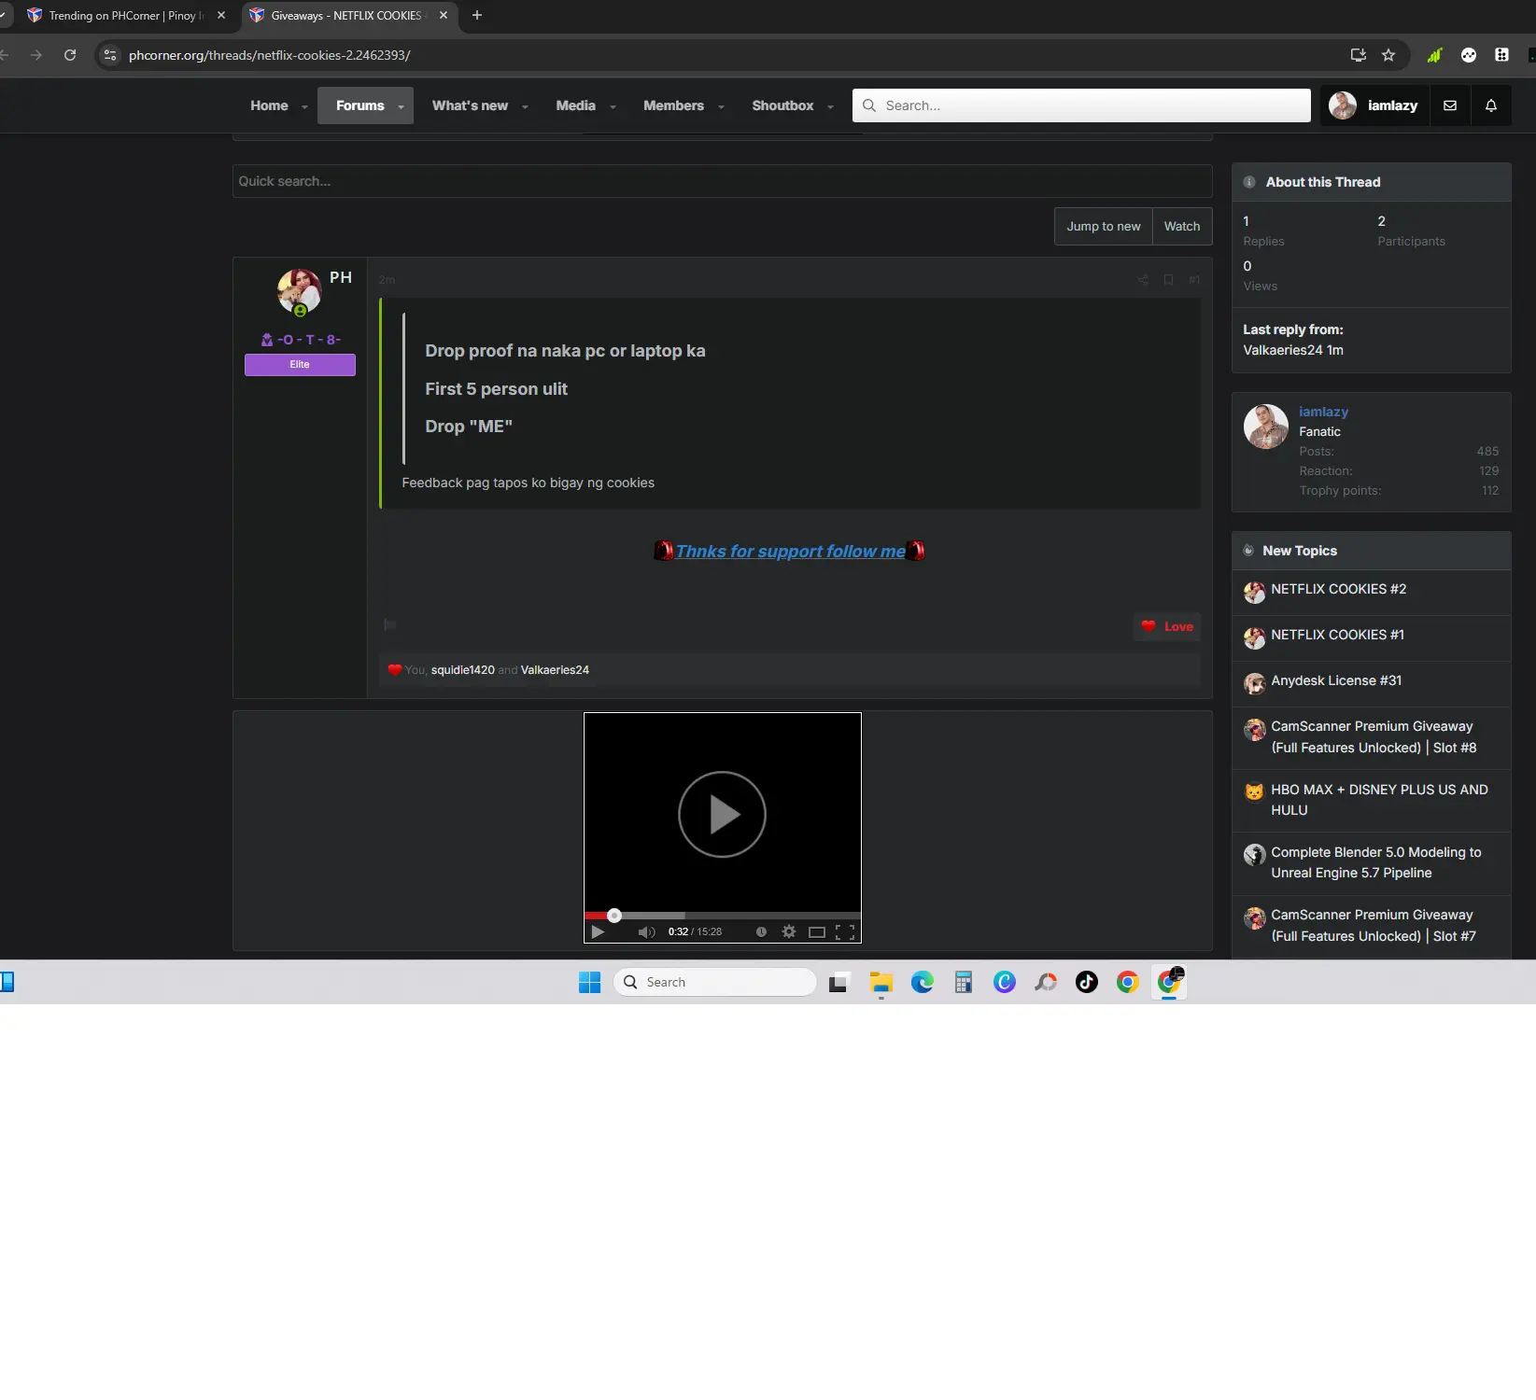Open Complete Blender 5.0 Modeling topic
Screen dimensions: 1536x1400
1375,862
